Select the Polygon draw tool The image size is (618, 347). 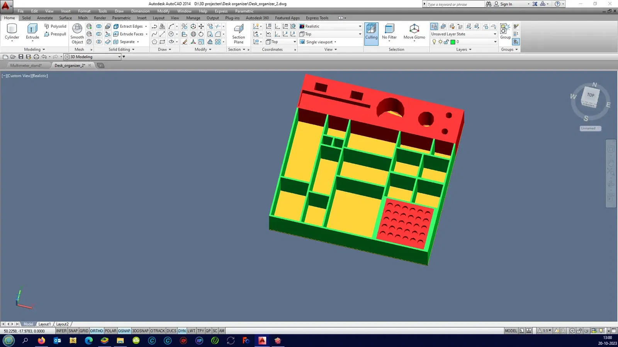pyautogui.click(x=154, y=42)
